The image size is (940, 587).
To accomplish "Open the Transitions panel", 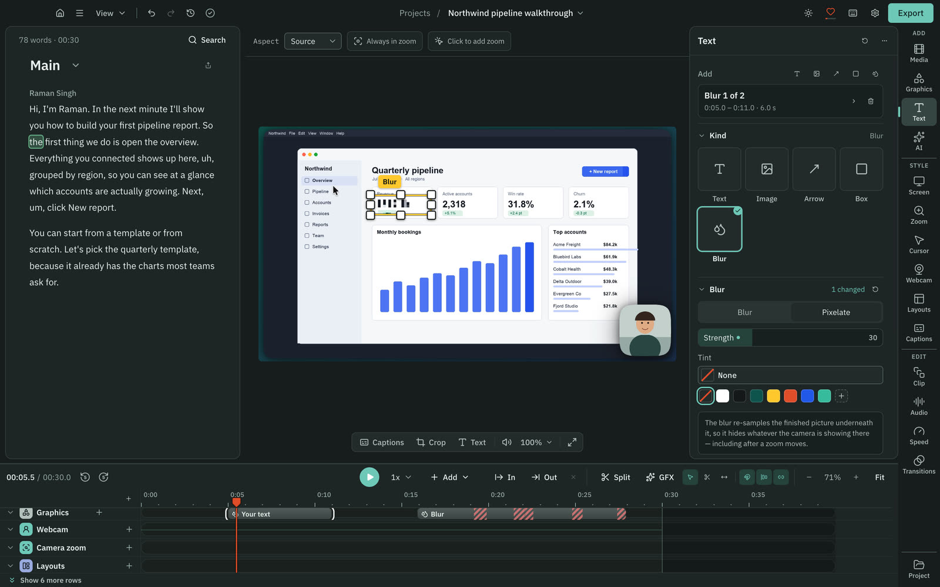I will [919, 464].
